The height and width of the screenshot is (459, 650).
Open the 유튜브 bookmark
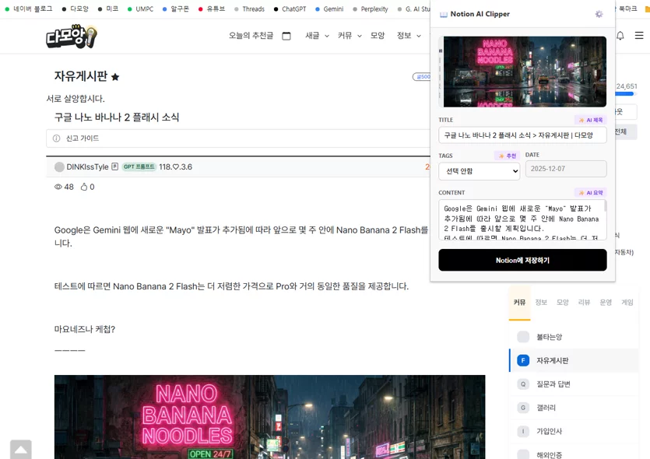coord(212,9)
